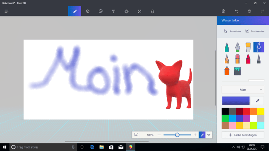
Task: Activate the eyedropper color picker
Action: pos(257,101)
